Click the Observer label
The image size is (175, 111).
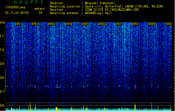click(56, 3)
